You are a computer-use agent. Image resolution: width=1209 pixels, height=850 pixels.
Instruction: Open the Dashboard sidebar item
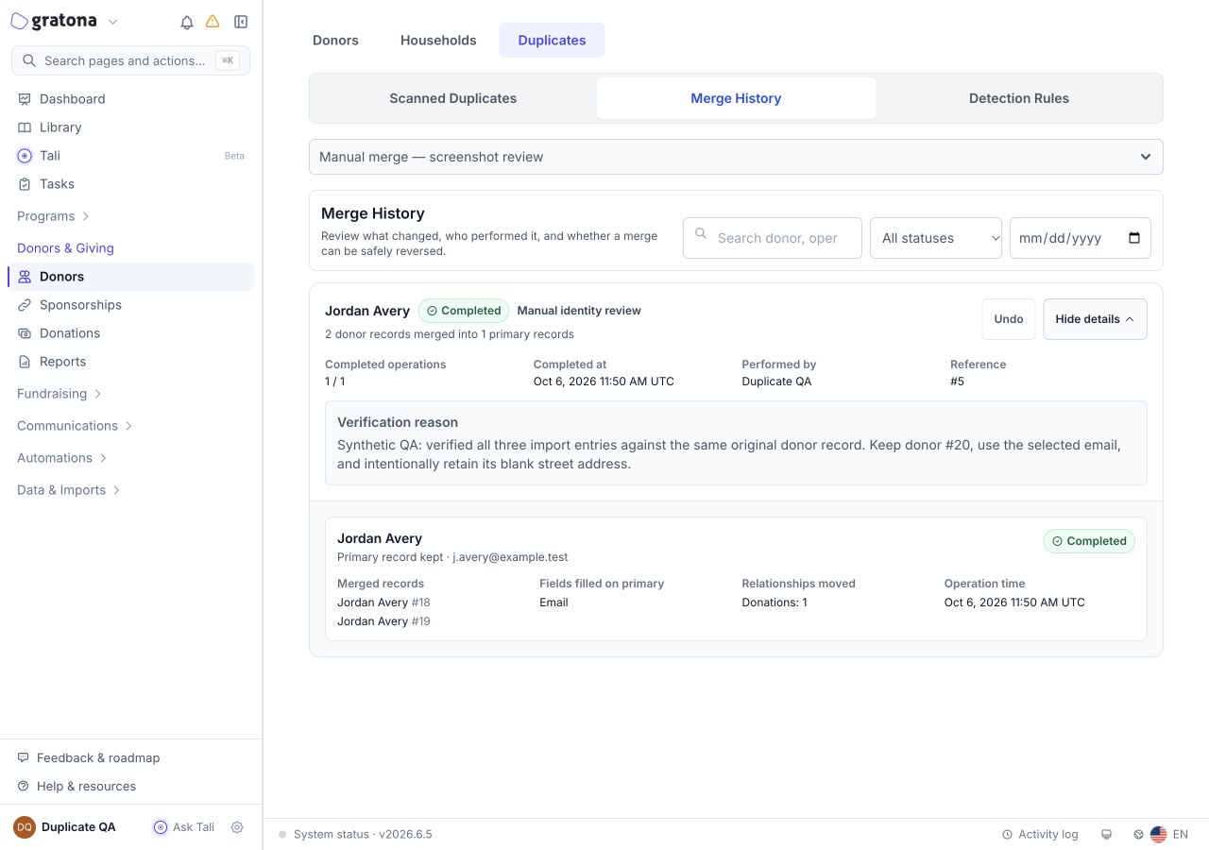coord(131,99)
